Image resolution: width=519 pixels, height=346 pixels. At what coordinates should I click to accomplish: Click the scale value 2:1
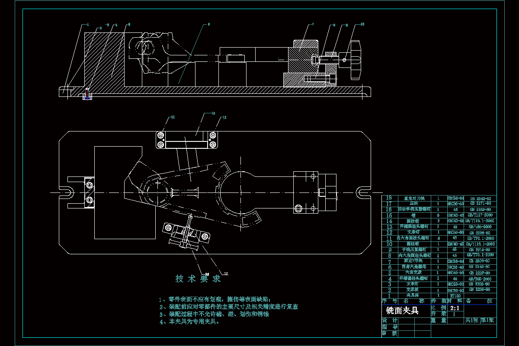455,308
